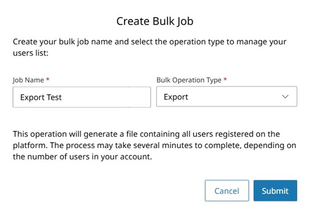The image size is (309, 211).
Task: Click the Create Bulk Job title
Action: click(154, 21)
